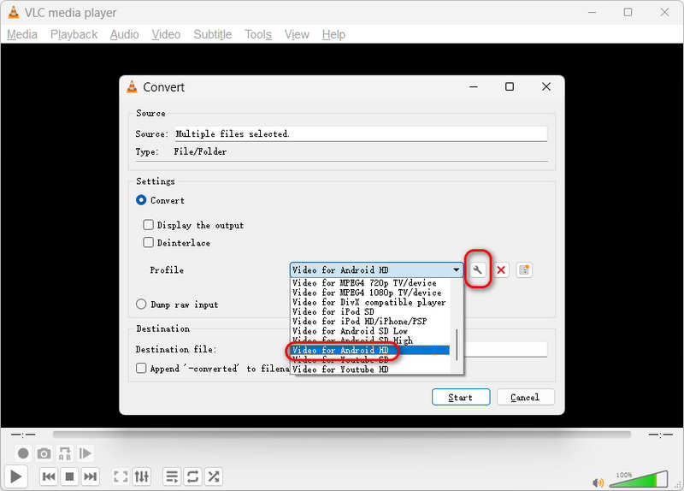
Task: Enable Display the output checkbox
Action: (148, 225)
